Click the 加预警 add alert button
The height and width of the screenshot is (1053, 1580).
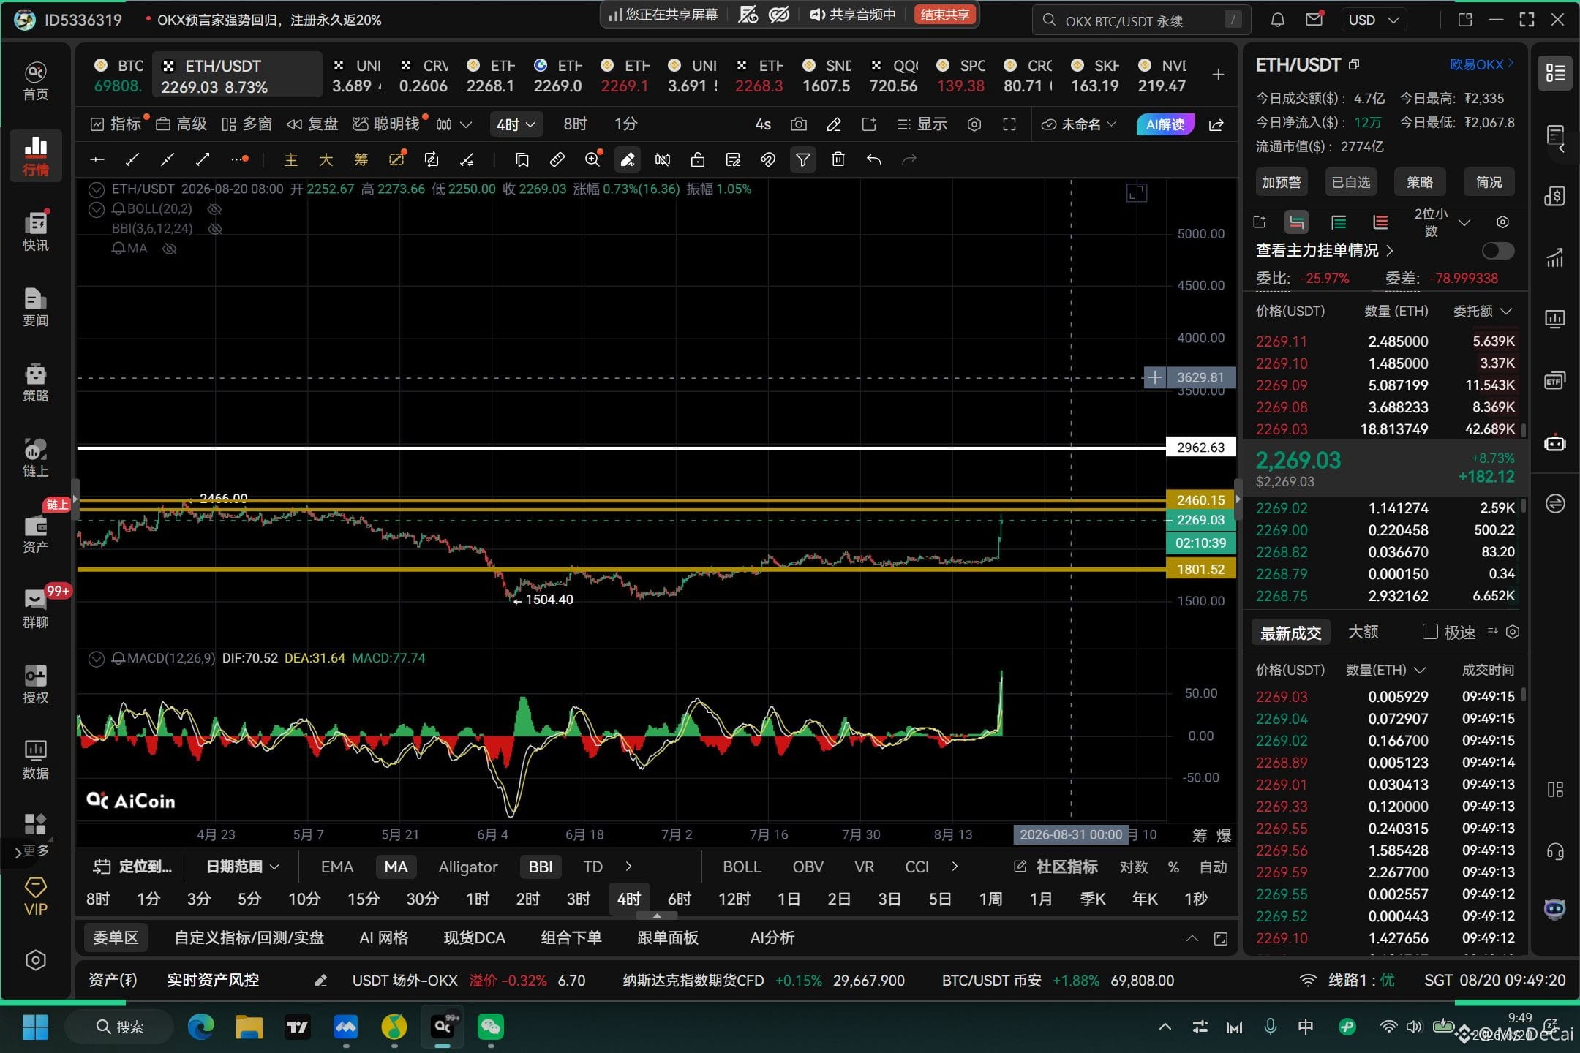click(x=1282, y=182)
